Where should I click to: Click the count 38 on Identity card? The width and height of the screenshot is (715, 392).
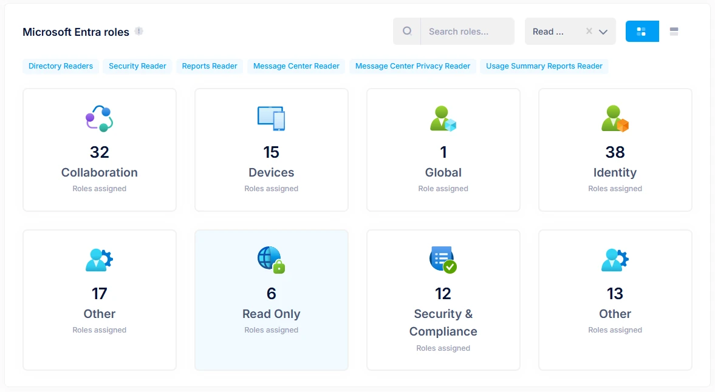(615, 152)
